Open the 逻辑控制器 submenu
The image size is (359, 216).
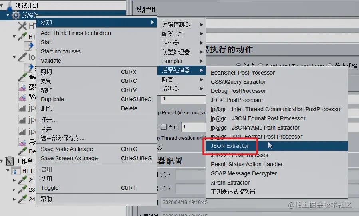tap(182, 24)
